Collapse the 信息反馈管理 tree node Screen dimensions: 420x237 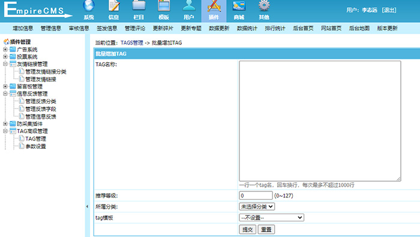point(5,94)
